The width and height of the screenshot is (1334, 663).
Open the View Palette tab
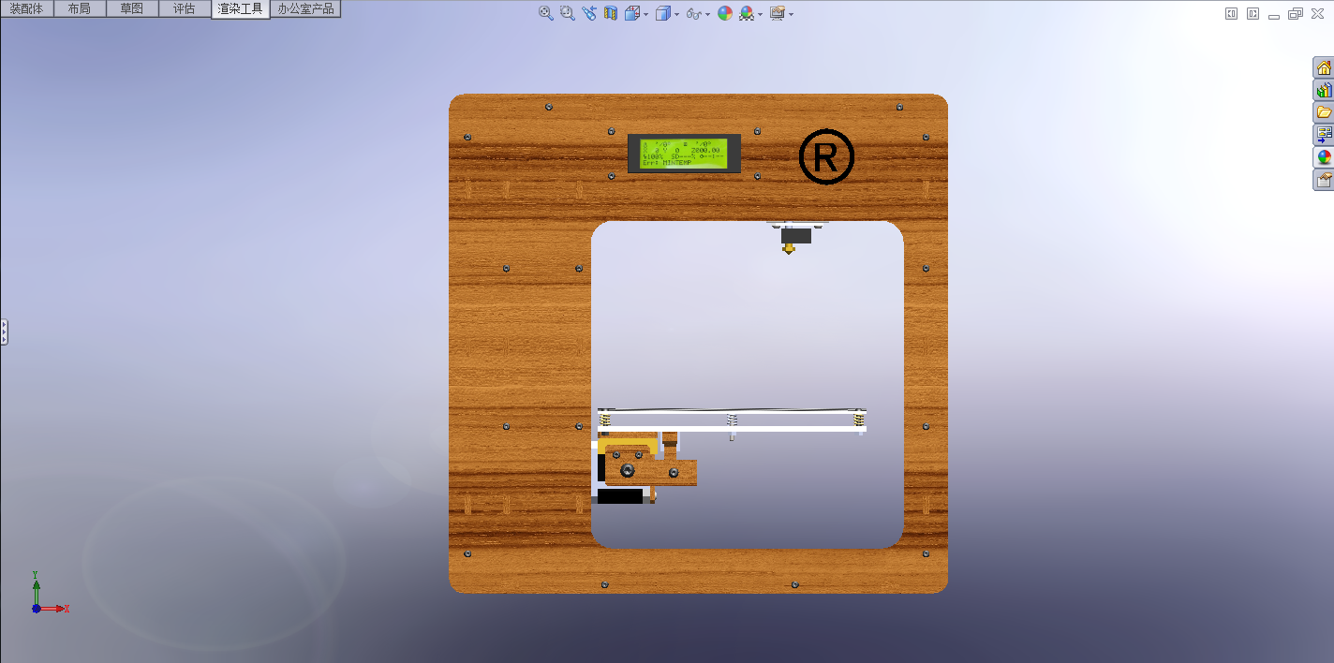point(1324,135)
